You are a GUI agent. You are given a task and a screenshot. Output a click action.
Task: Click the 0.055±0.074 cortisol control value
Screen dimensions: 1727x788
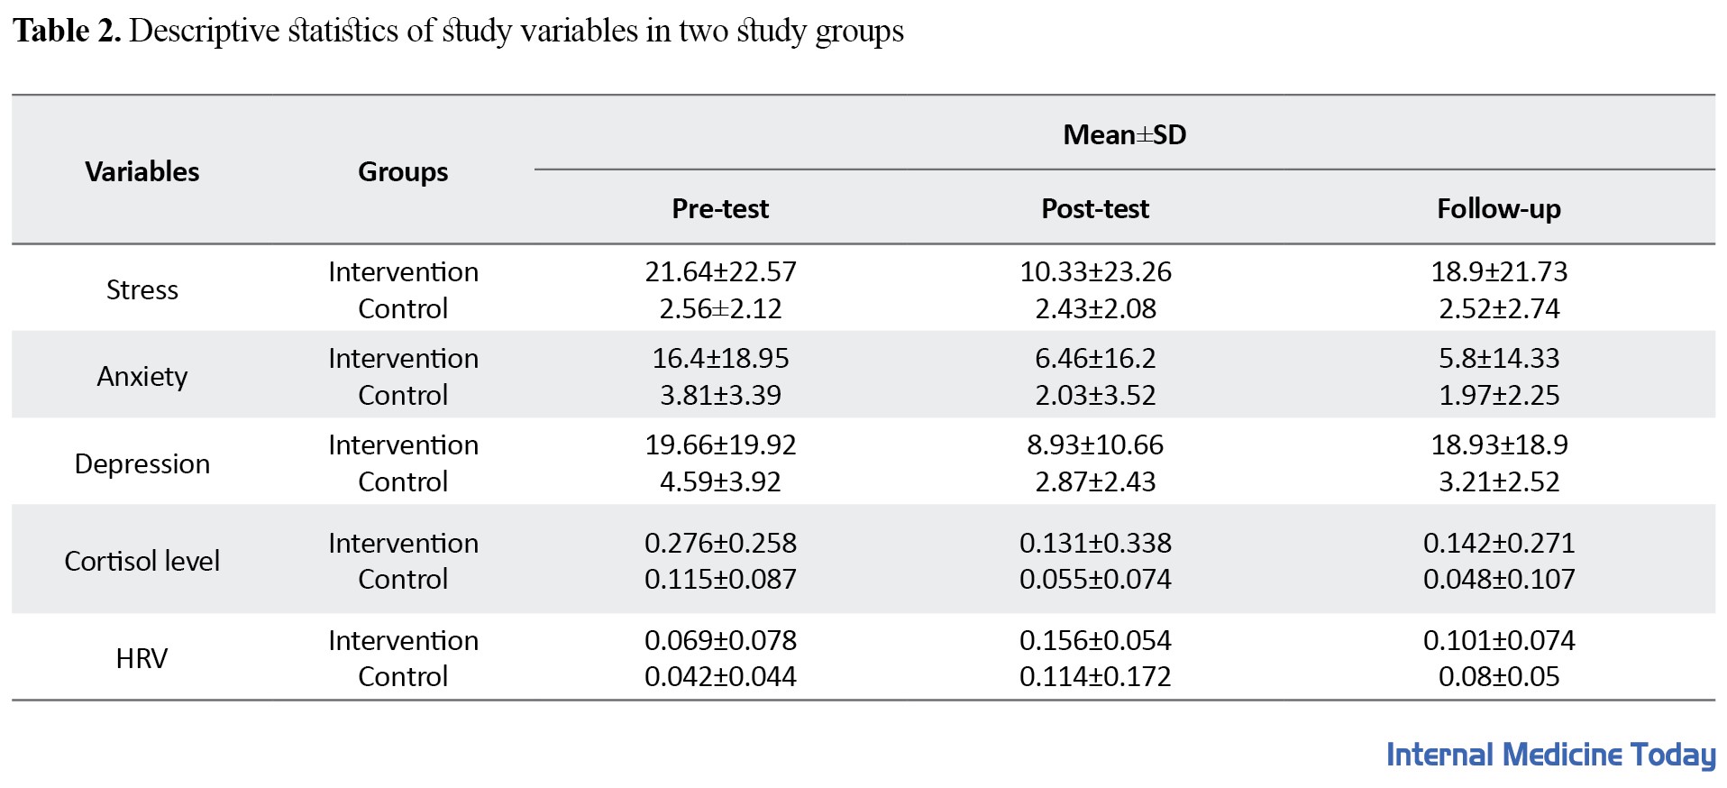(x=1095, y=579)
